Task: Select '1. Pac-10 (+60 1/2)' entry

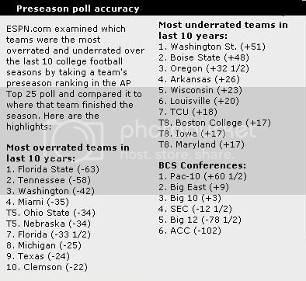Action: pyautogui.click(x=203, y=176)
